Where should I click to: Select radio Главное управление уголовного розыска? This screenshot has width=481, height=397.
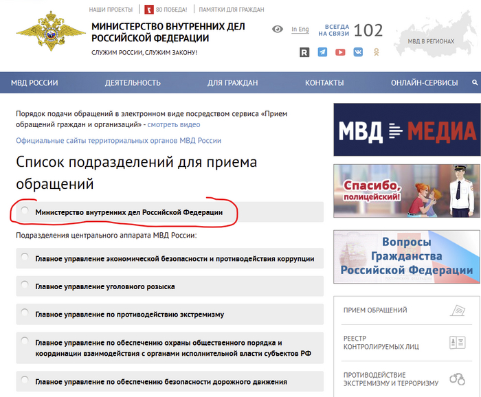25,284
